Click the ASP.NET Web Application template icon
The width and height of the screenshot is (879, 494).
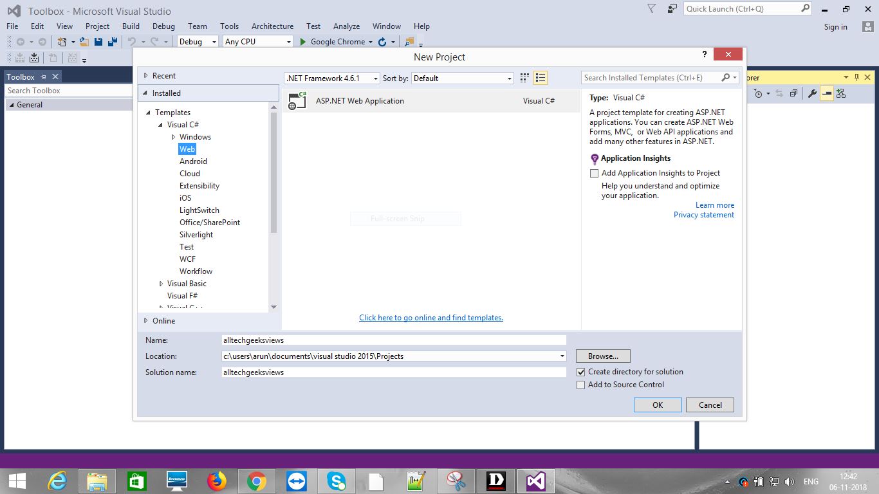point(297,100)
